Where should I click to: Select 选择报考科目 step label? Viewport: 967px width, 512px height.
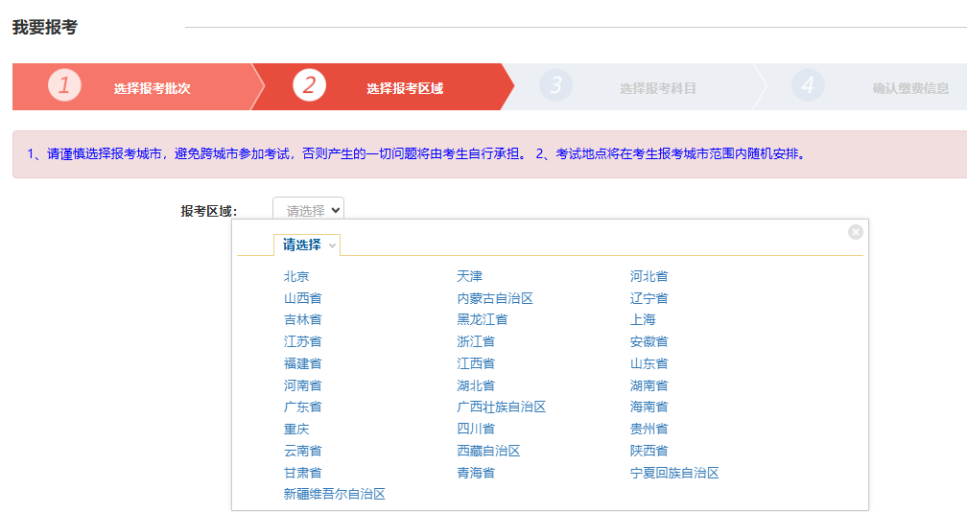(x=657, y=88)
